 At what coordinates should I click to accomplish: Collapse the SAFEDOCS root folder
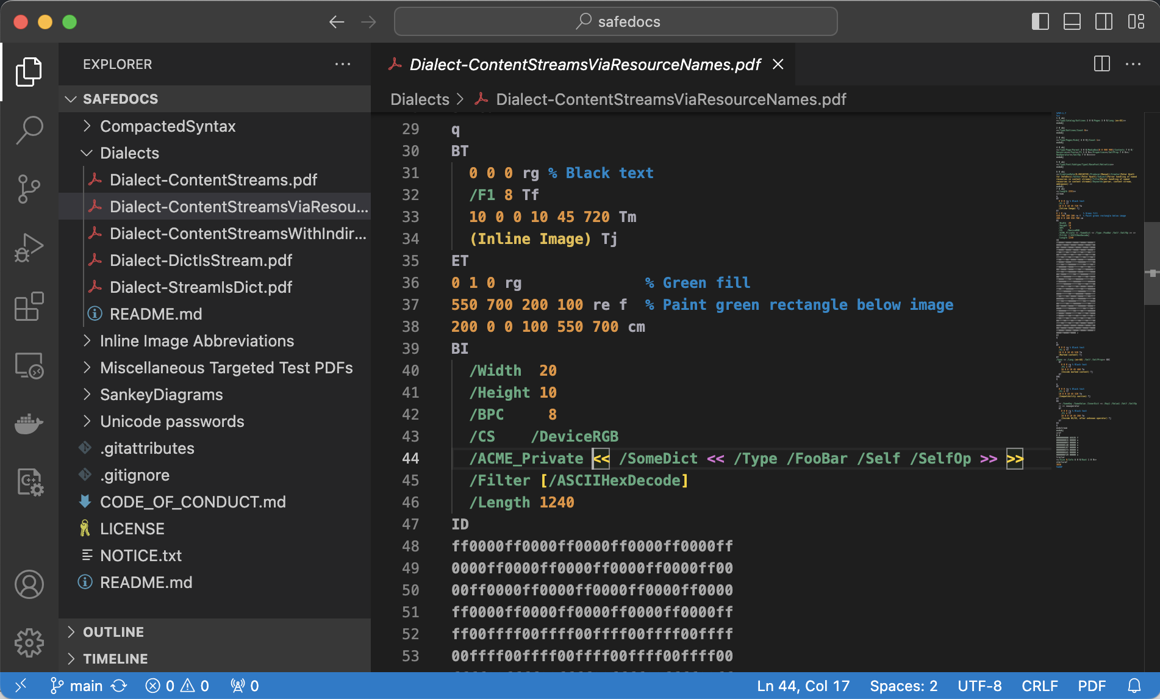coord(215,99)
